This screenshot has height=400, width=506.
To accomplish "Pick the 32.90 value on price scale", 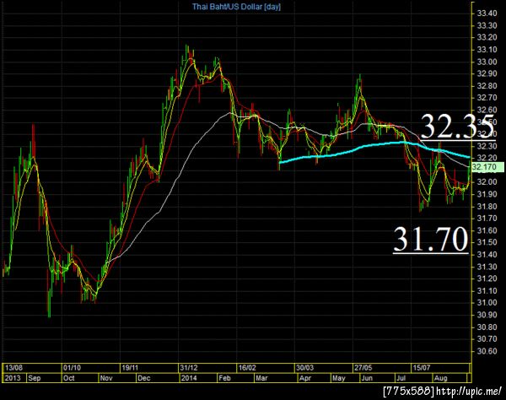I will (487, 73).
